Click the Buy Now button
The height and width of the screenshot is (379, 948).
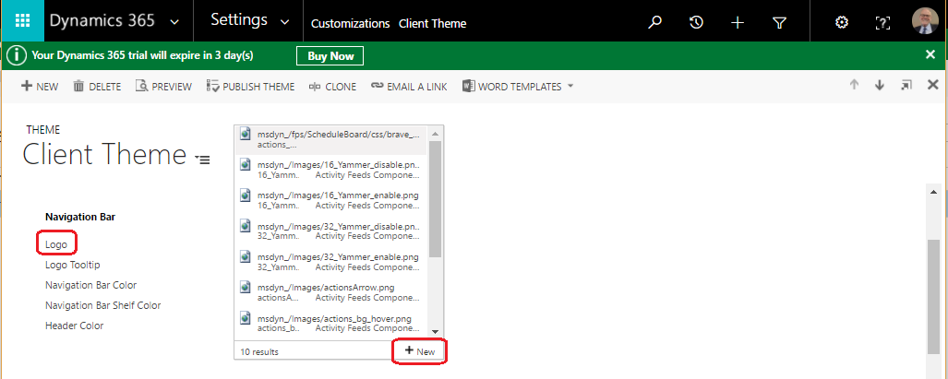pos(330,56)
